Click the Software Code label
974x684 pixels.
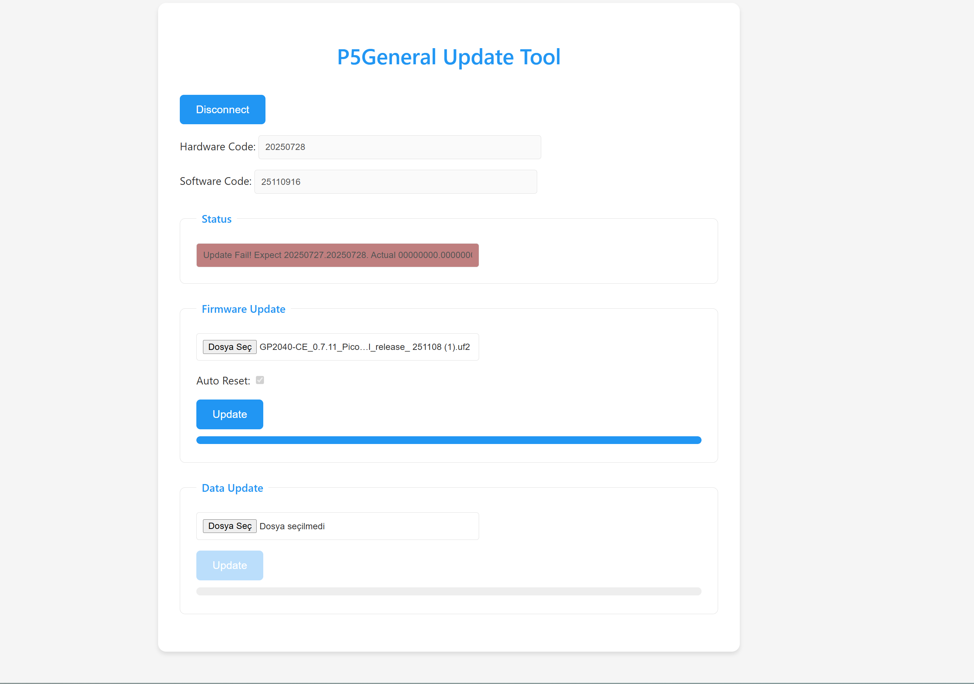coord(215,182)
